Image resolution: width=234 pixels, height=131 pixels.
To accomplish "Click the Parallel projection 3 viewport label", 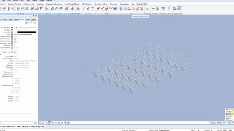I will point(140,17).
